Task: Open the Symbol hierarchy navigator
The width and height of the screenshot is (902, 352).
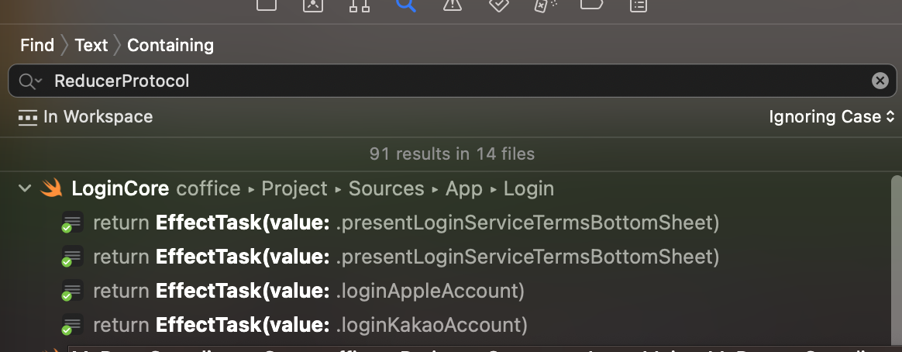Action: 360,5
